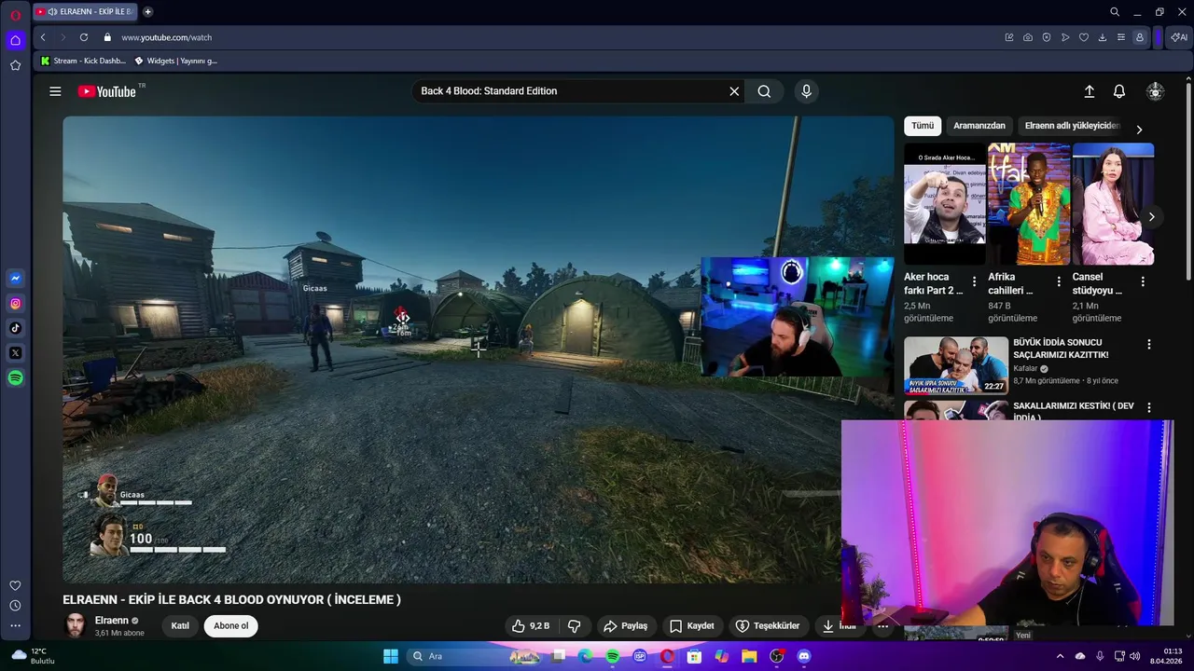Click the main Elraenn video player
Image resolution: width=1194 pixels, height=671 pixels.
478,349
